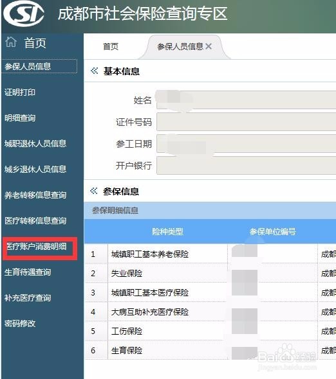Open 养老转移信息查询 menu item
Image resolution: width=336 pixels, height=379 pixels.
35,195
